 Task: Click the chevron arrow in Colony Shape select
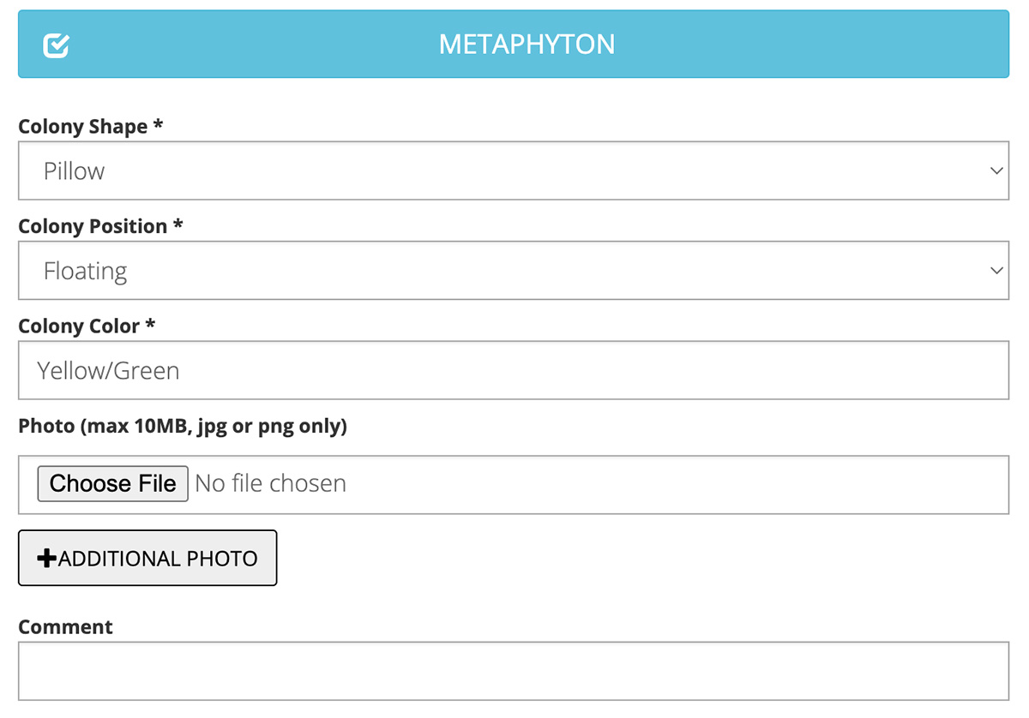pyautogui.click(x=996, y=171)
